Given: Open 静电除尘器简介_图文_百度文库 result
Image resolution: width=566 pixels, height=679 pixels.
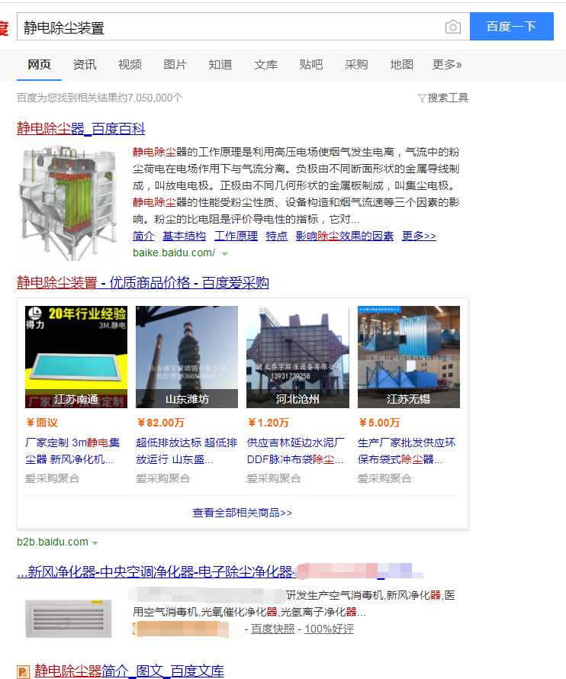Looking at the screenshot, I should [x=129, y=671].
